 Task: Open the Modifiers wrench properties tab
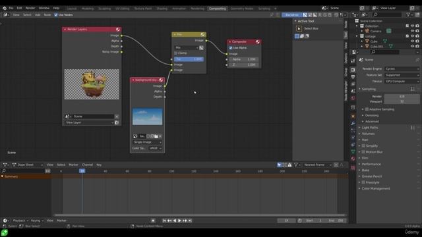353,123
